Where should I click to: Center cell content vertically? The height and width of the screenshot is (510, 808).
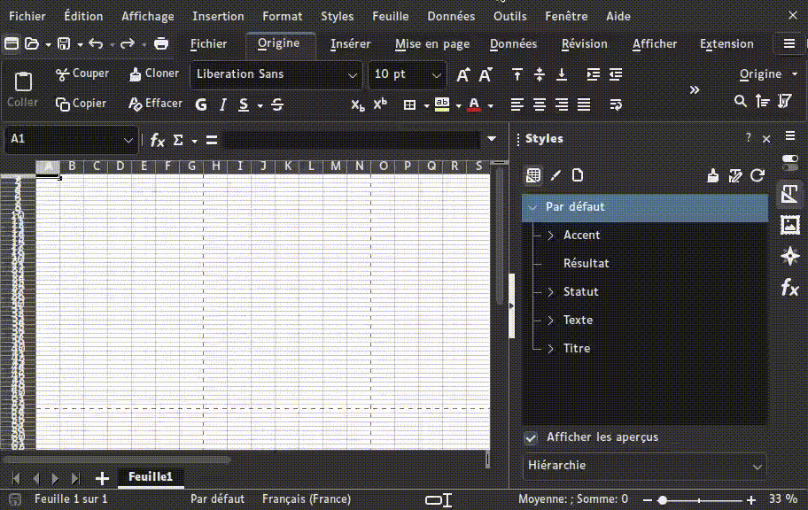(x=540, y=74)
